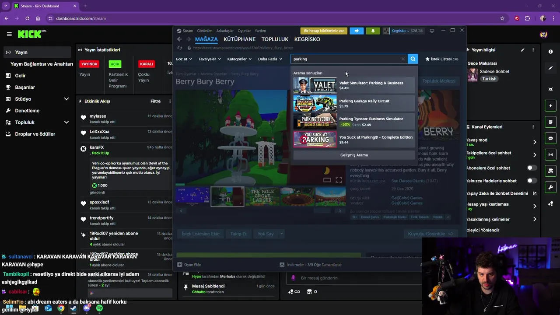
Task: Reload the Steam store page
Action: pyautogui.click(x=179, y=48)
